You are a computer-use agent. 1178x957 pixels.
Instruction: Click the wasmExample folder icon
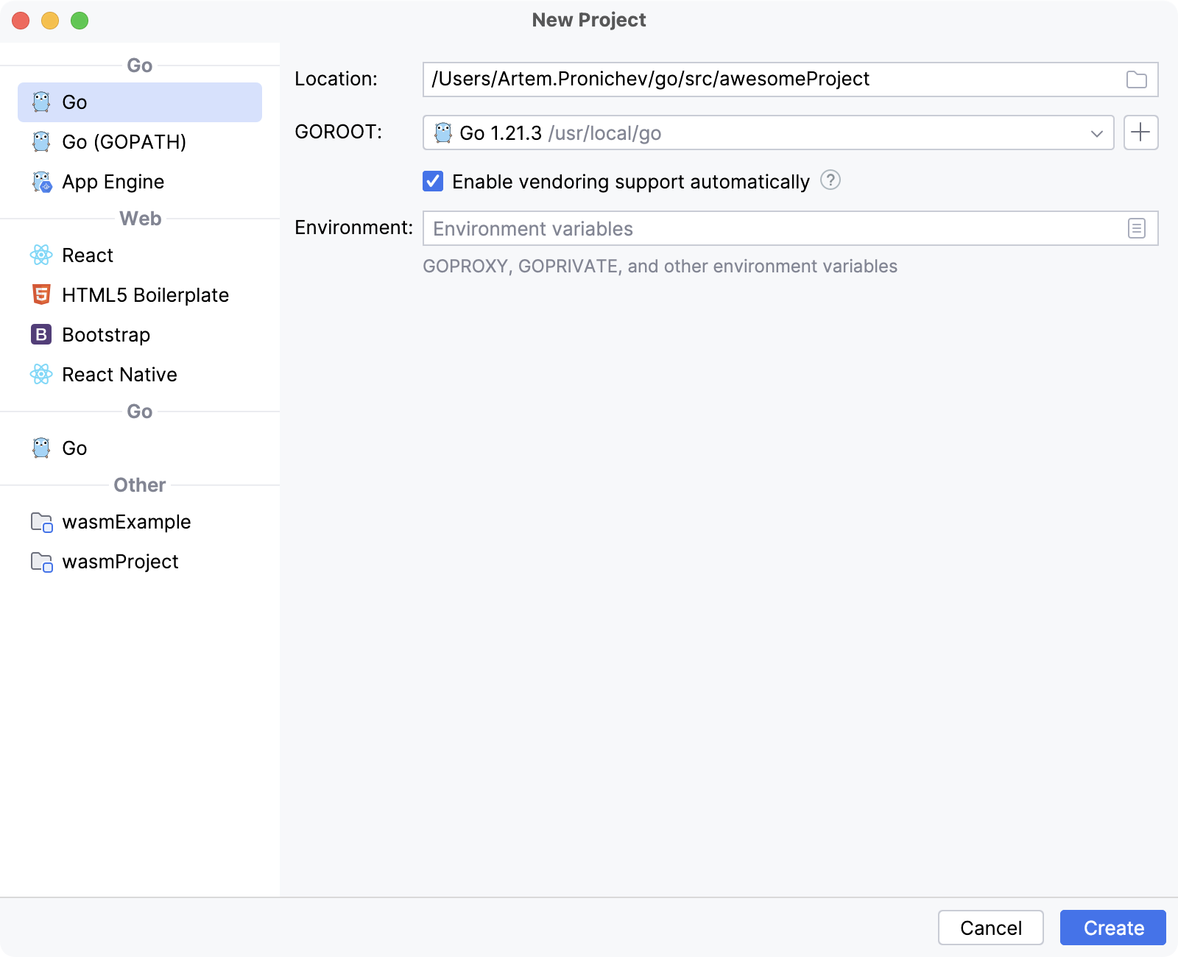[x=42, y=522]
